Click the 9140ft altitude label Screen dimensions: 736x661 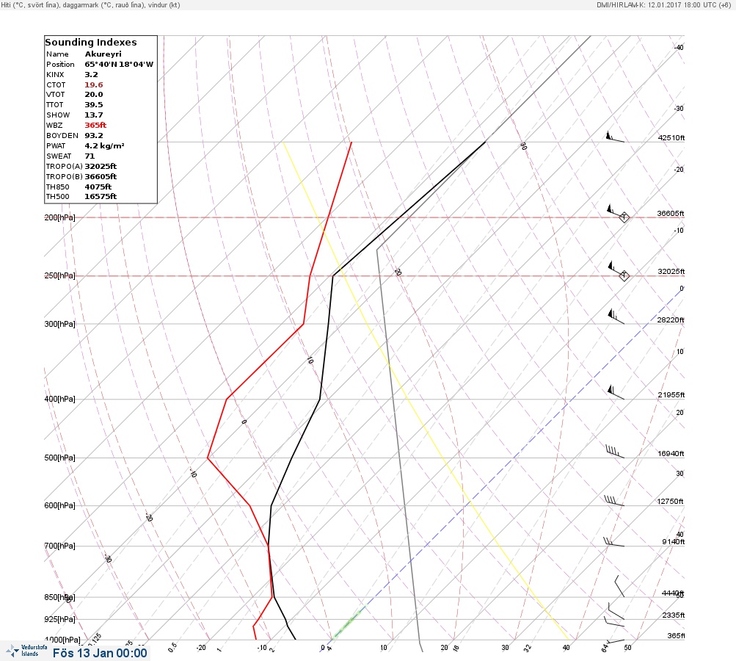point(674,542)
